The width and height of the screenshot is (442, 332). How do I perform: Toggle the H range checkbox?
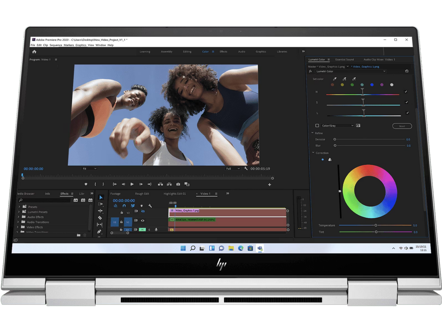406,92
